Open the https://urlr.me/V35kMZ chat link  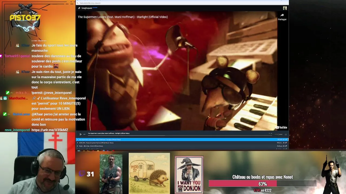[50, 130]
